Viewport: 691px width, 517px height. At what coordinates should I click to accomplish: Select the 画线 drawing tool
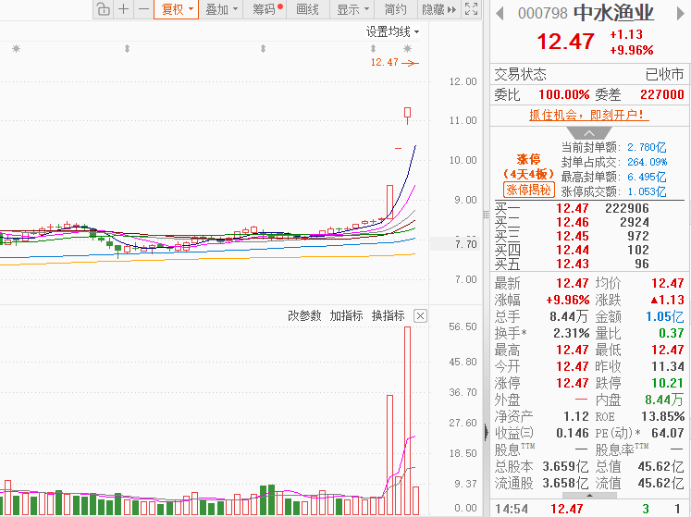308,9
